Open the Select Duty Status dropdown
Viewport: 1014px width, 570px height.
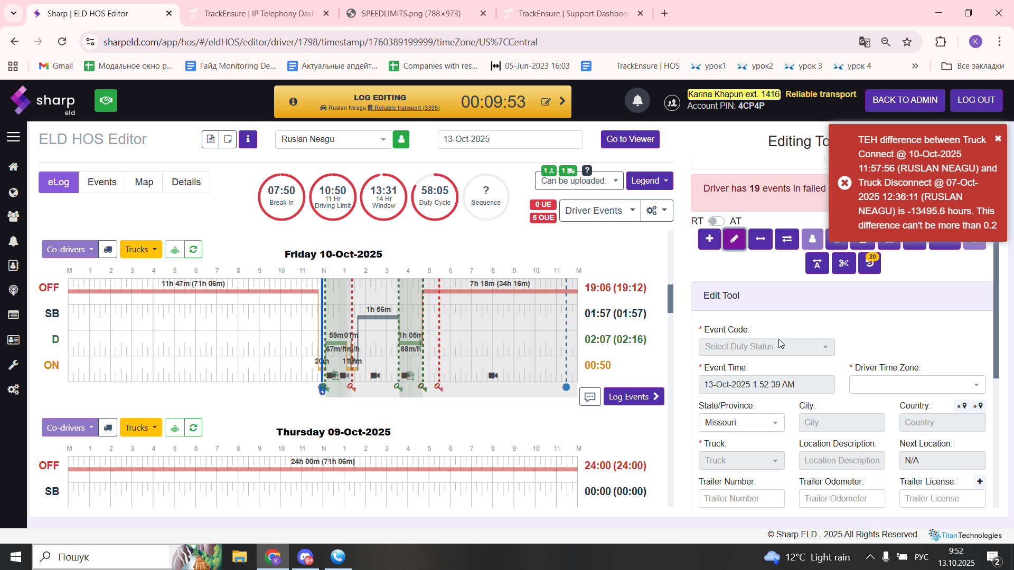coord(766,347)
